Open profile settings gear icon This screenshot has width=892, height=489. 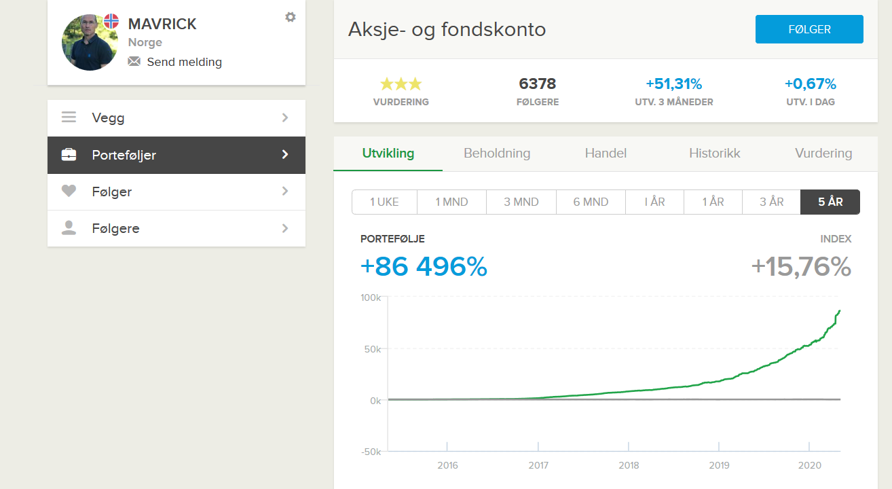coord(291,17)
